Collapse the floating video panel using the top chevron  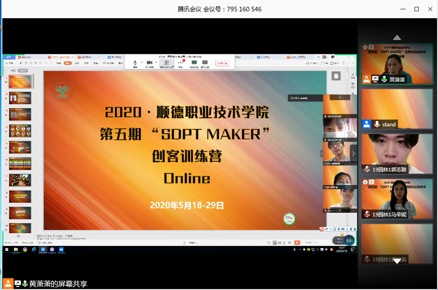341,98
